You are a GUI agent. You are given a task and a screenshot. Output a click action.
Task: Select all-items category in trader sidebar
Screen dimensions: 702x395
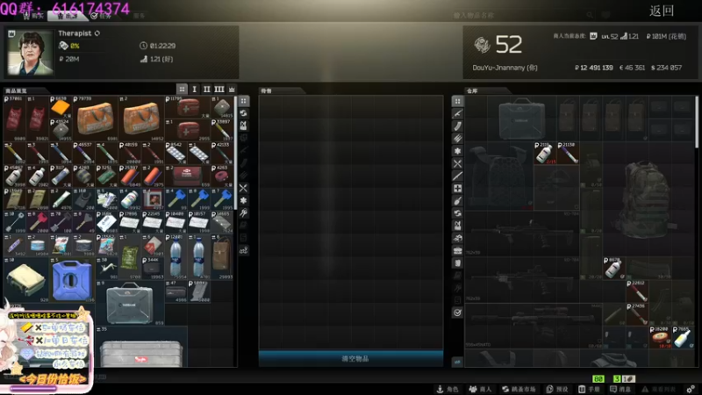pos(244,101)
